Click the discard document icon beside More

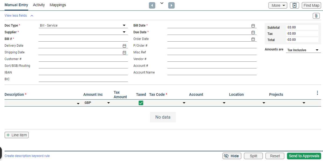(x=294, y=5)
